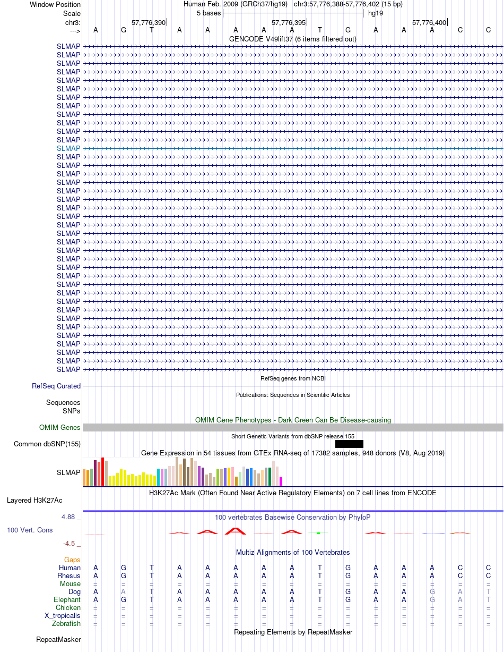The width and height of the screenshot is (504, 652).
Task: Click the GENCODE V49lift37 track title
Action: coord(293,39)
